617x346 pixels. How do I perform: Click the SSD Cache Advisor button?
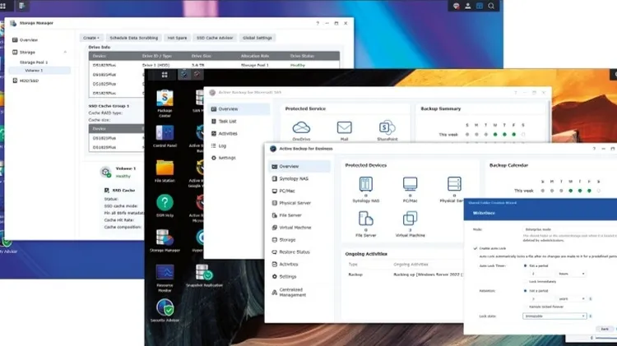pos(213,37)
